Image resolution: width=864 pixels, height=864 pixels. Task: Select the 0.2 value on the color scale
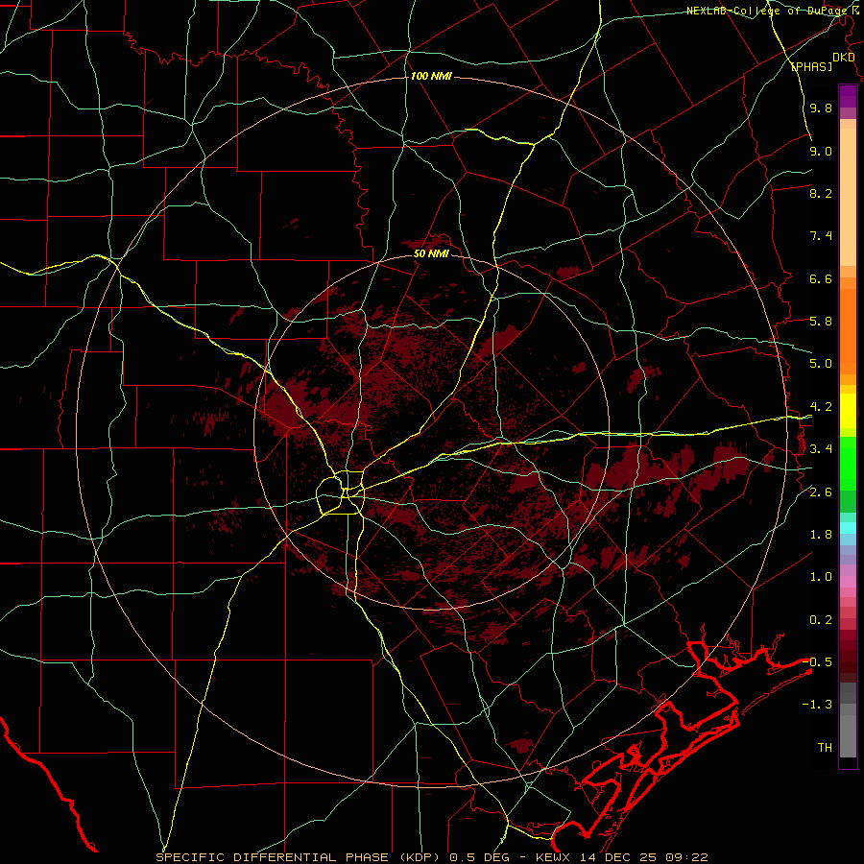pyautogui.click(x=821, y=620)
